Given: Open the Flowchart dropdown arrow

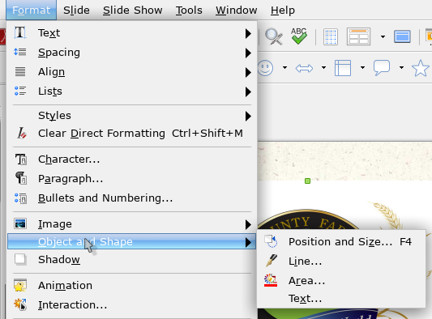Looking at the screenshot, I should (362, 67).
